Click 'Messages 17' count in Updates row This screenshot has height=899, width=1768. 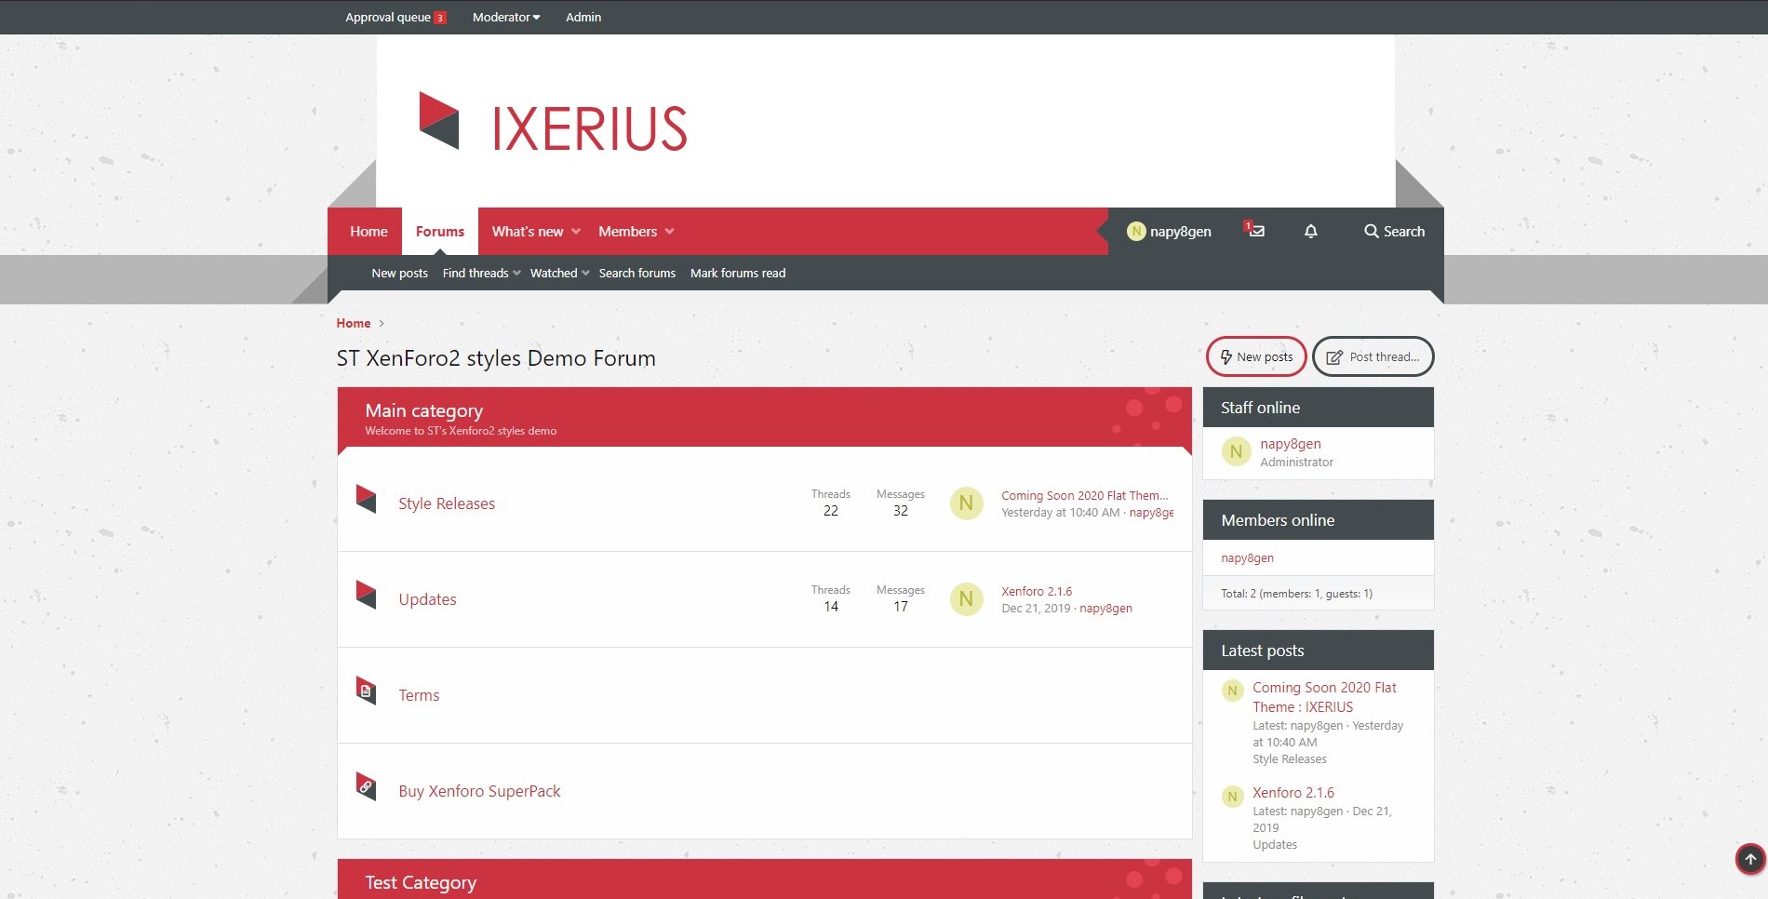pos(900,599)
